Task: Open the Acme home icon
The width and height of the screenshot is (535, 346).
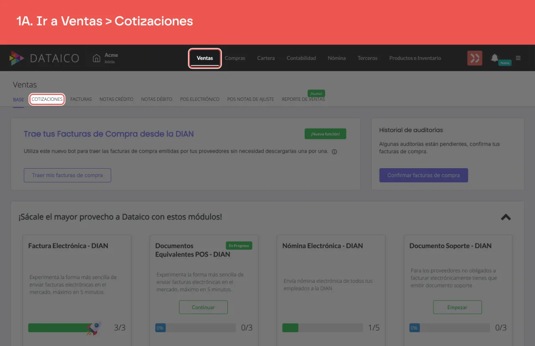Action: [97, 58]
